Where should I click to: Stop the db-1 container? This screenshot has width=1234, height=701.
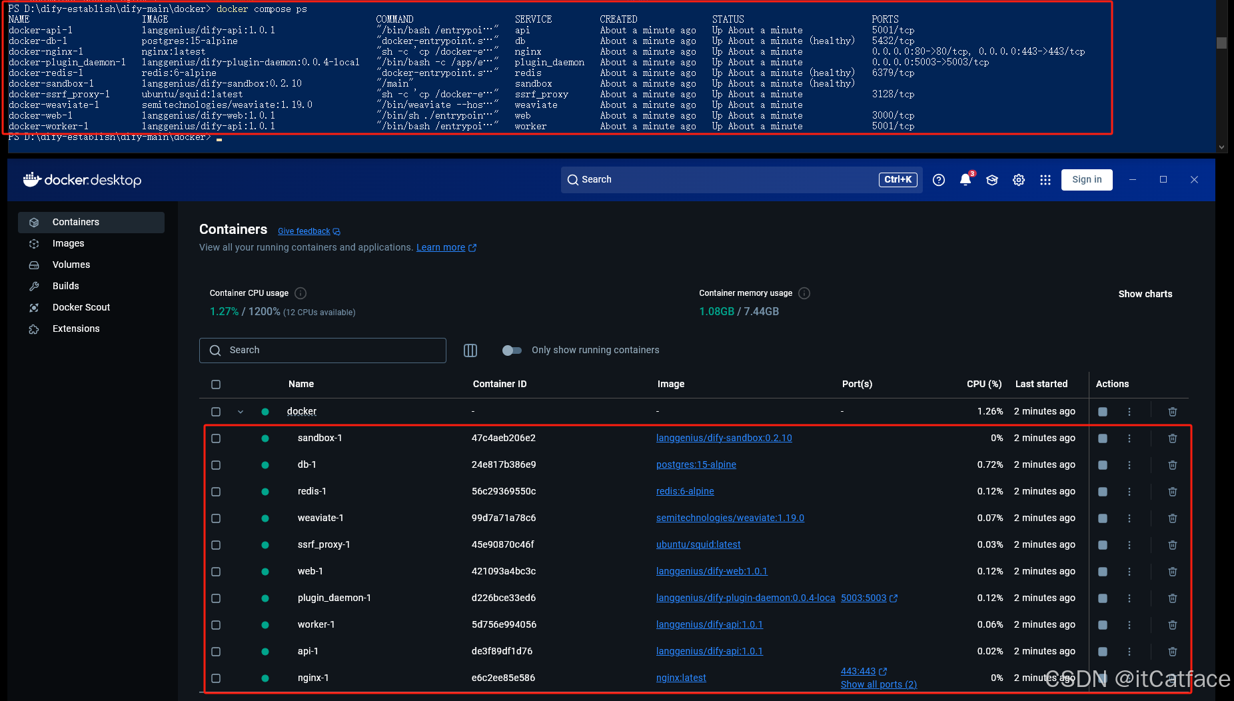click(x=1103, y=465)
